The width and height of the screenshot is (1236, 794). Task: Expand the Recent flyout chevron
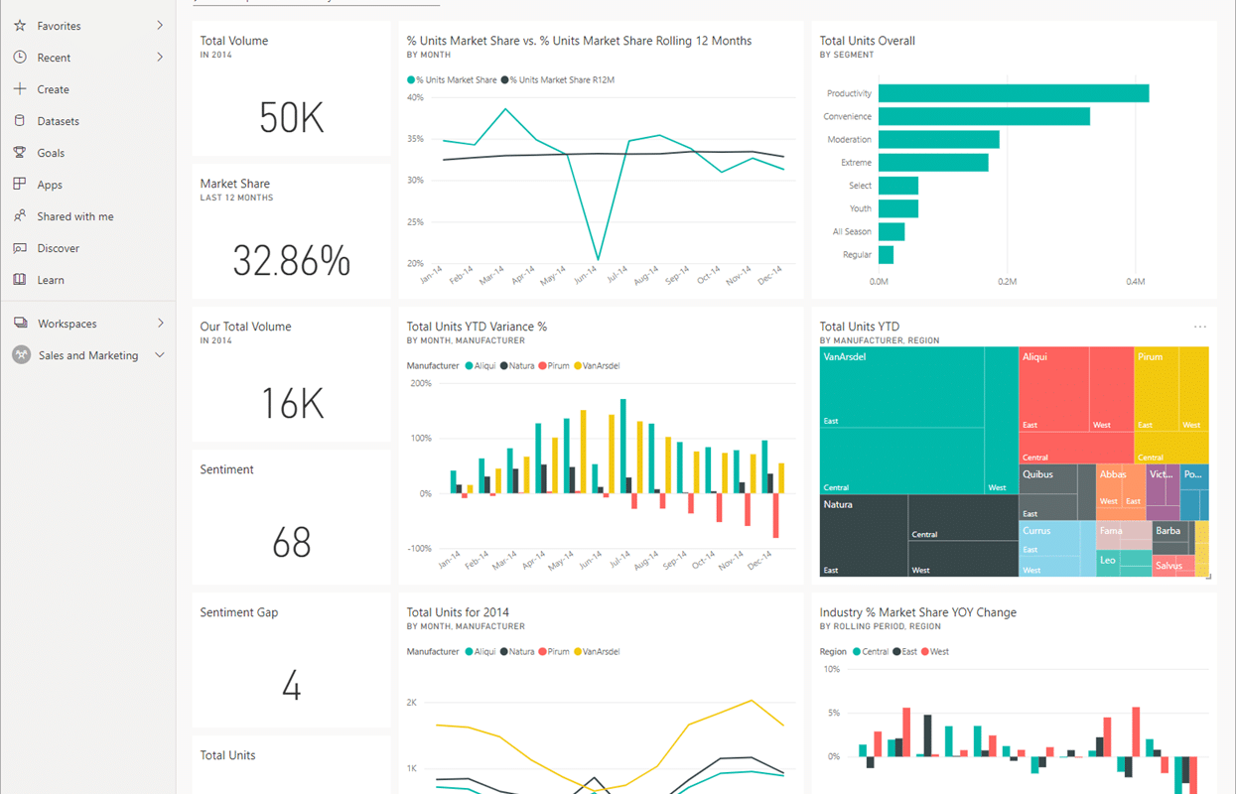coord(160,58)
